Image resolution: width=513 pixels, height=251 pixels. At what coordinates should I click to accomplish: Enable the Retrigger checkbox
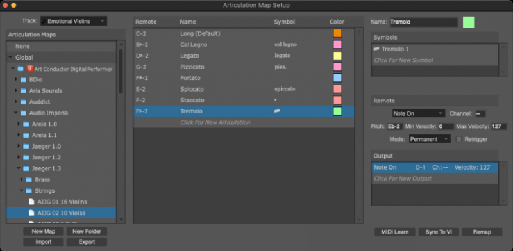click(x=458, y=139)
